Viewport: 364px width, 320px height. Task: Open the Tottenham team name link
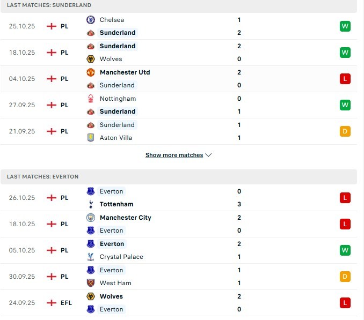(117, 204)
